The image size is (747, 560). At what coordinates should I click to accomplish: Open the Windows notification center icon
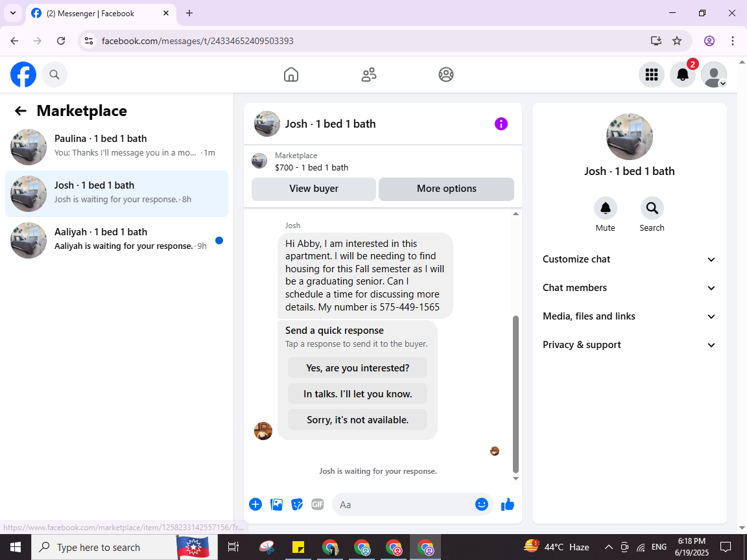(x=725, y=547)
